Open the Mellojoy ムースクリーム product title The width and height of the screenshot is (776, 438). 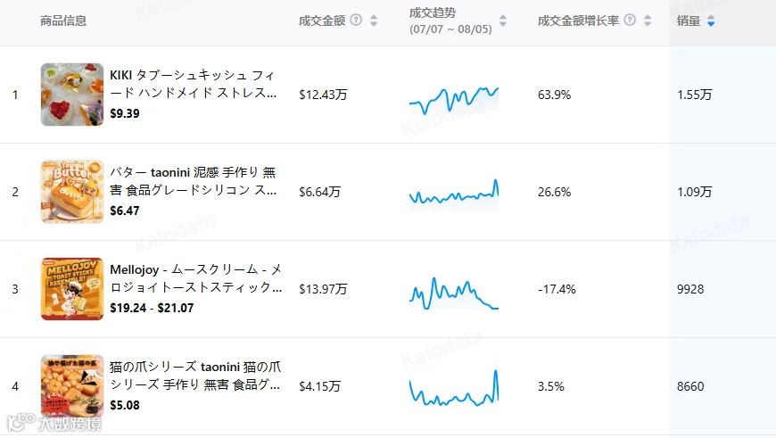pyautogui.click(x=196, y=278)
